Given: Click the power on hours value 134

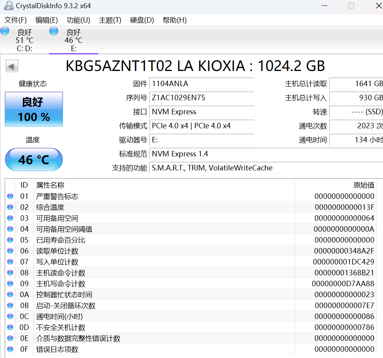Looking at the screenshot, I should (356, 140).
